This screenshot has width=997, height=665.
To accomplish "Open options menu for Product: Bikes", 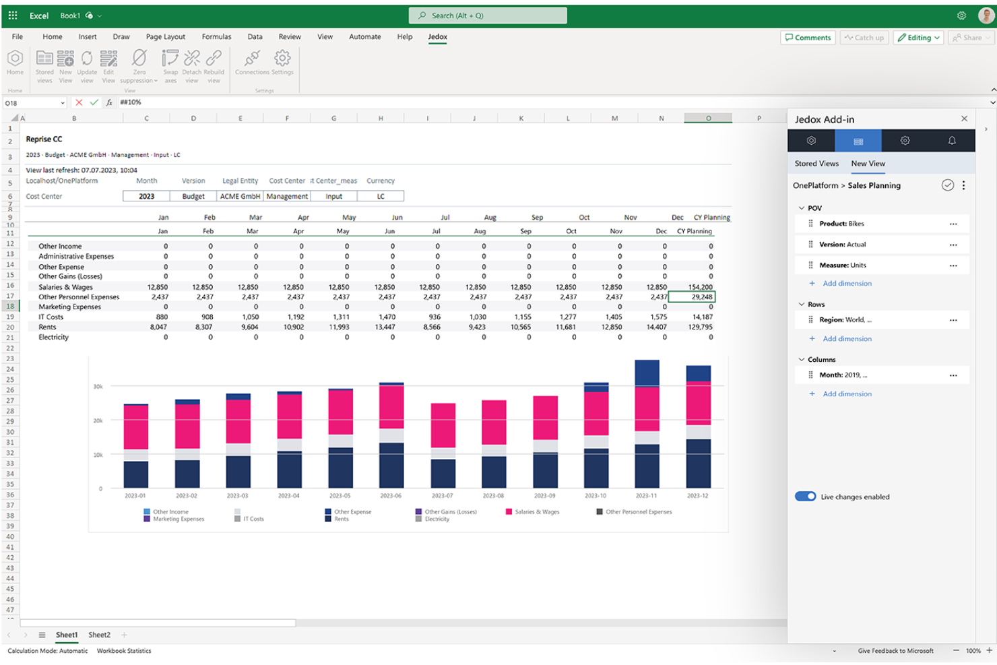I will [953, 224].
